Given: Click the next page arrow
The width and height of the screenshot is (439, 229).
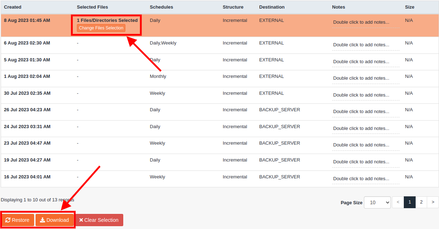Looking at the screenshot, I should click(x=433, y=202).
